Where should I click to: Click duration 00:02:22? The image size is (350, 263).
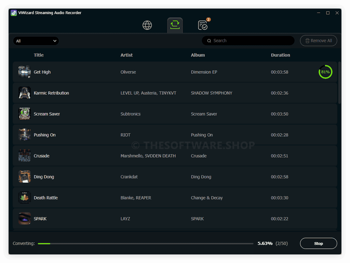point(280,219)
